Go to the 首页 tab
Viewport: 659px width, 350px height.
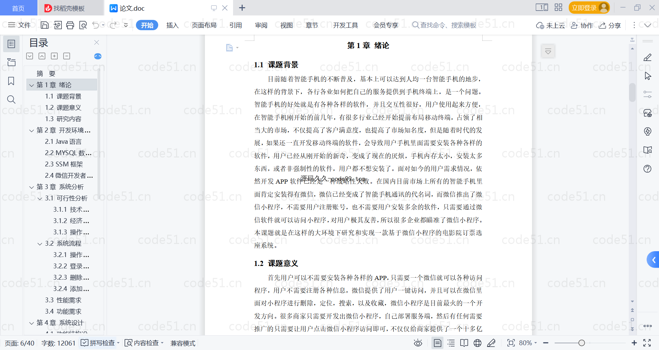click(18, 8)
